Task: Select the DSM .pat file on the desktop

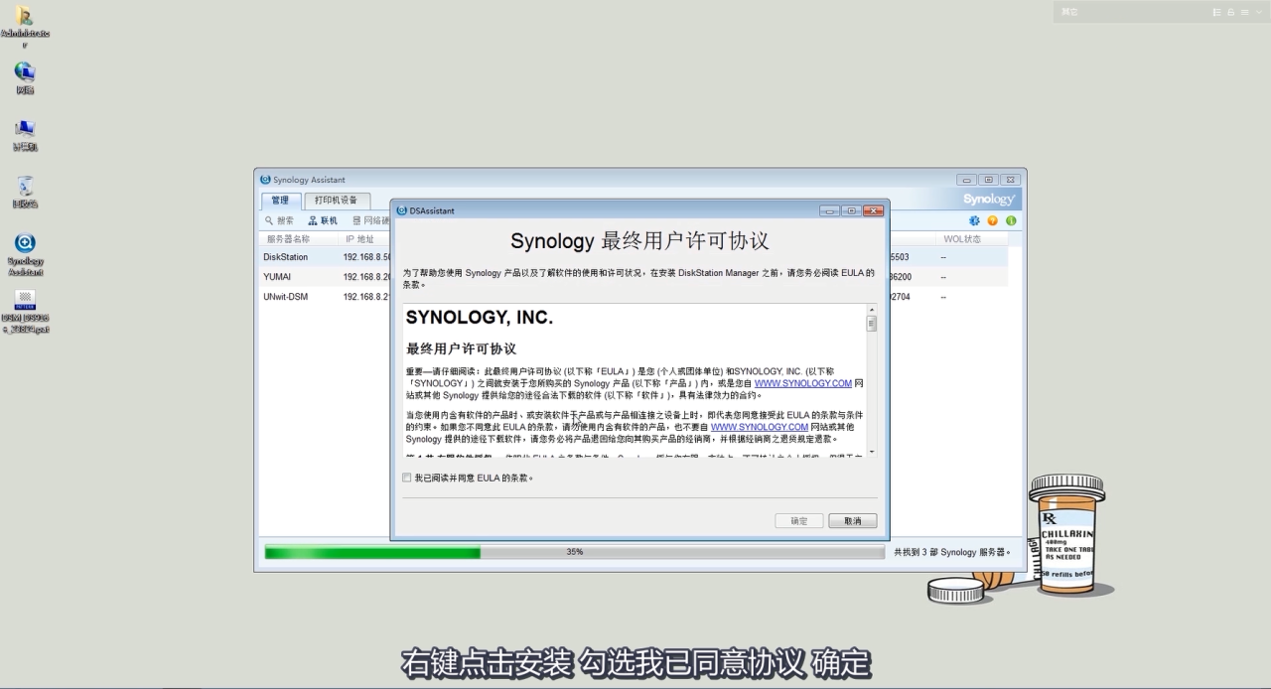Action: tap(25, 312)
